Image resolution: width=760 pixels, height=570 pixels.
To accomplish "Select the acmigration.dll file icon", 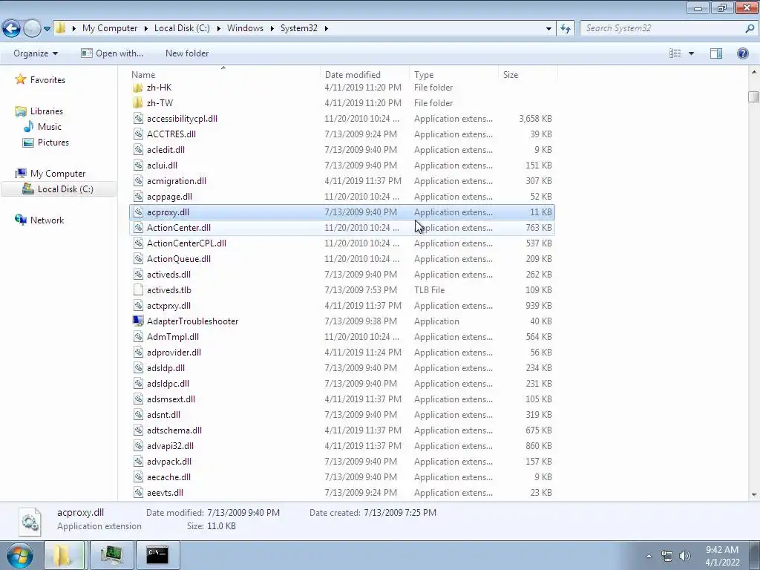I will click(138, 181).
